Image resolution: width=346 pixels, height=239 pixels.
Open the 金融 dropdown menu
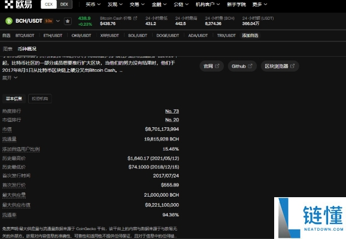[x=159, y=4]
